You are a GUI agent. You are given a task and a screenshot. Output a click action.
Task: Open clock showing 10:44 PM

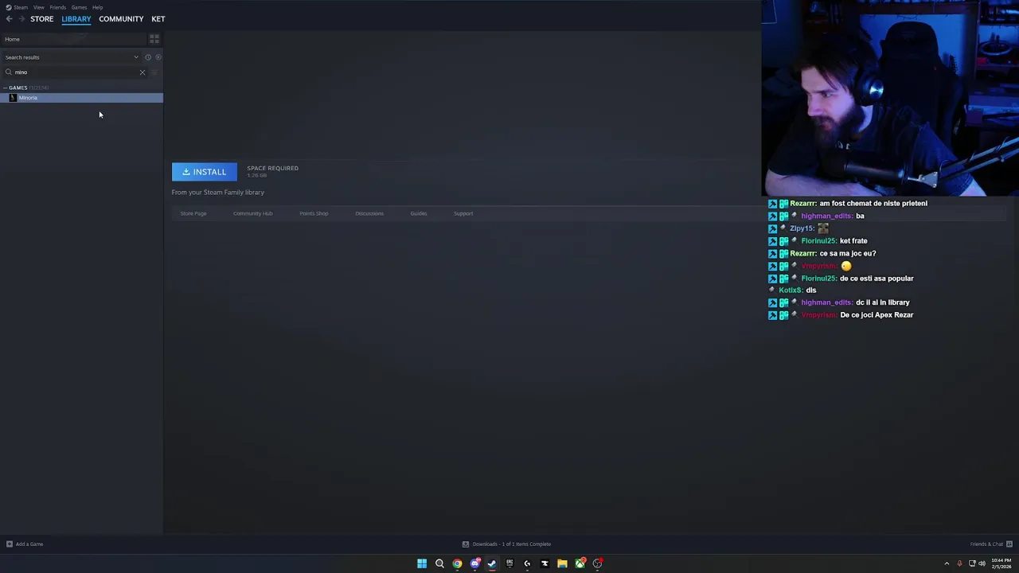click(1001, 563)
